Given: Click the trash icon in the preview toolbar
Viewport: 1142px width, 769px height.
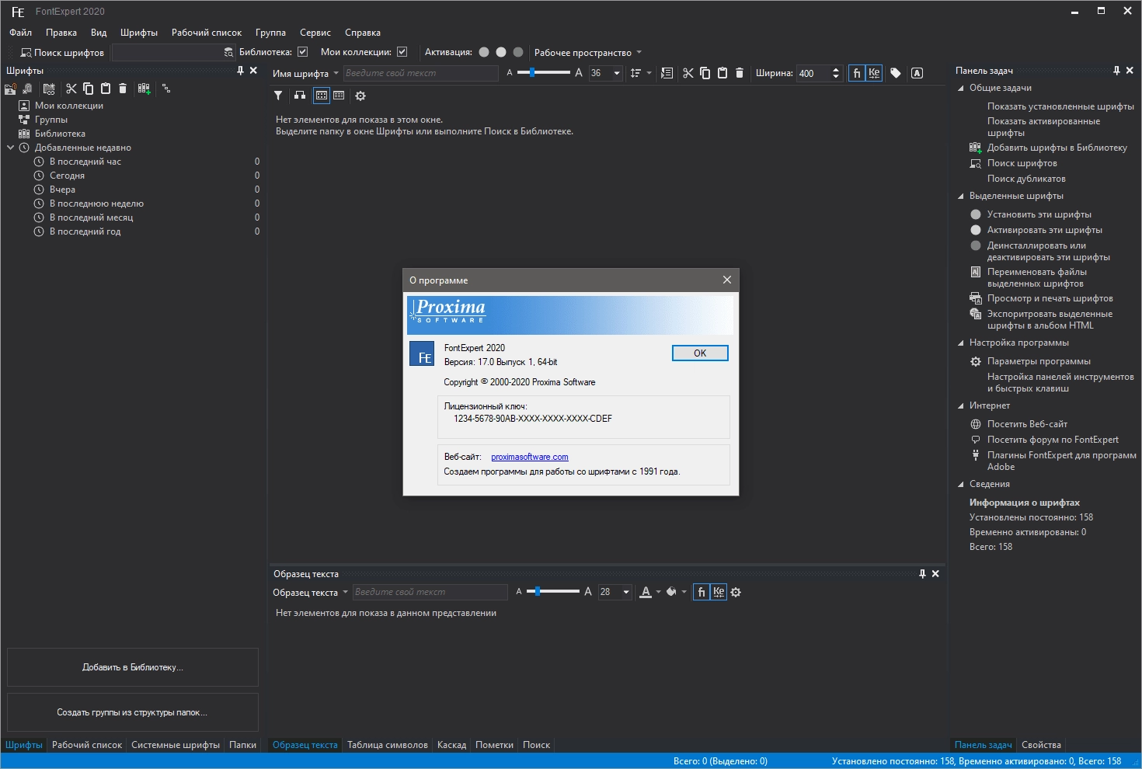Looking at the screenshot, I should (739, 73).
